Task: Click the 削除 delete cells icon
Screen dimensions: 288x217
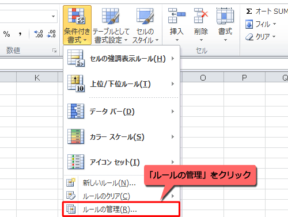Action: tap(201, 16)
